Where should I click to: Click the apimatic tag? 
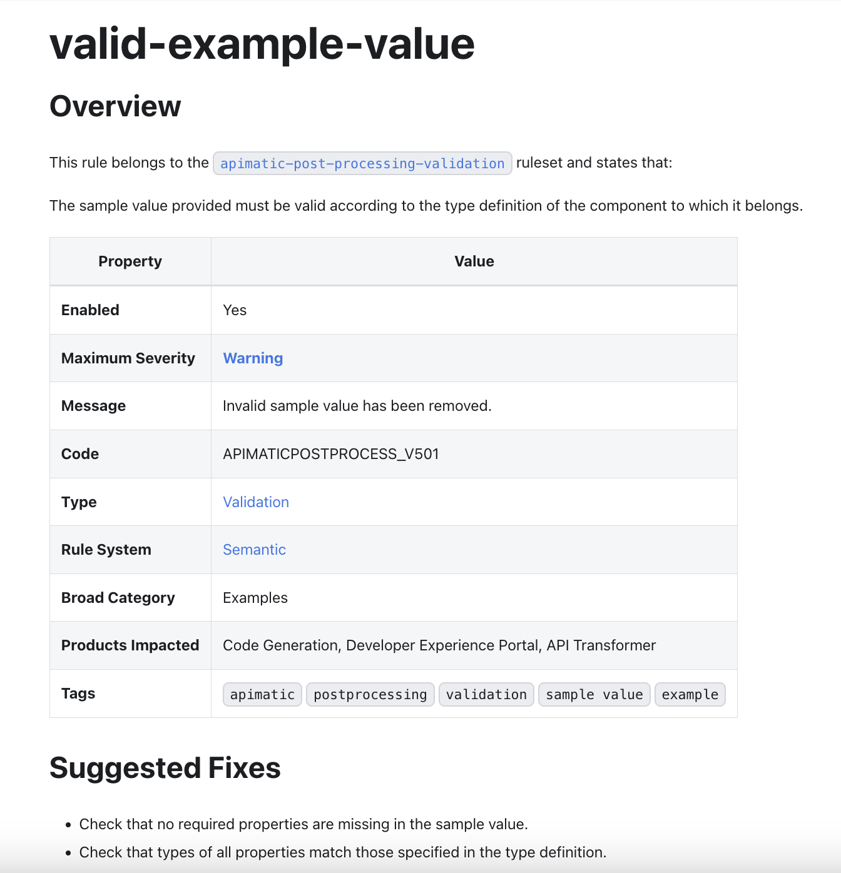point(262,695)
